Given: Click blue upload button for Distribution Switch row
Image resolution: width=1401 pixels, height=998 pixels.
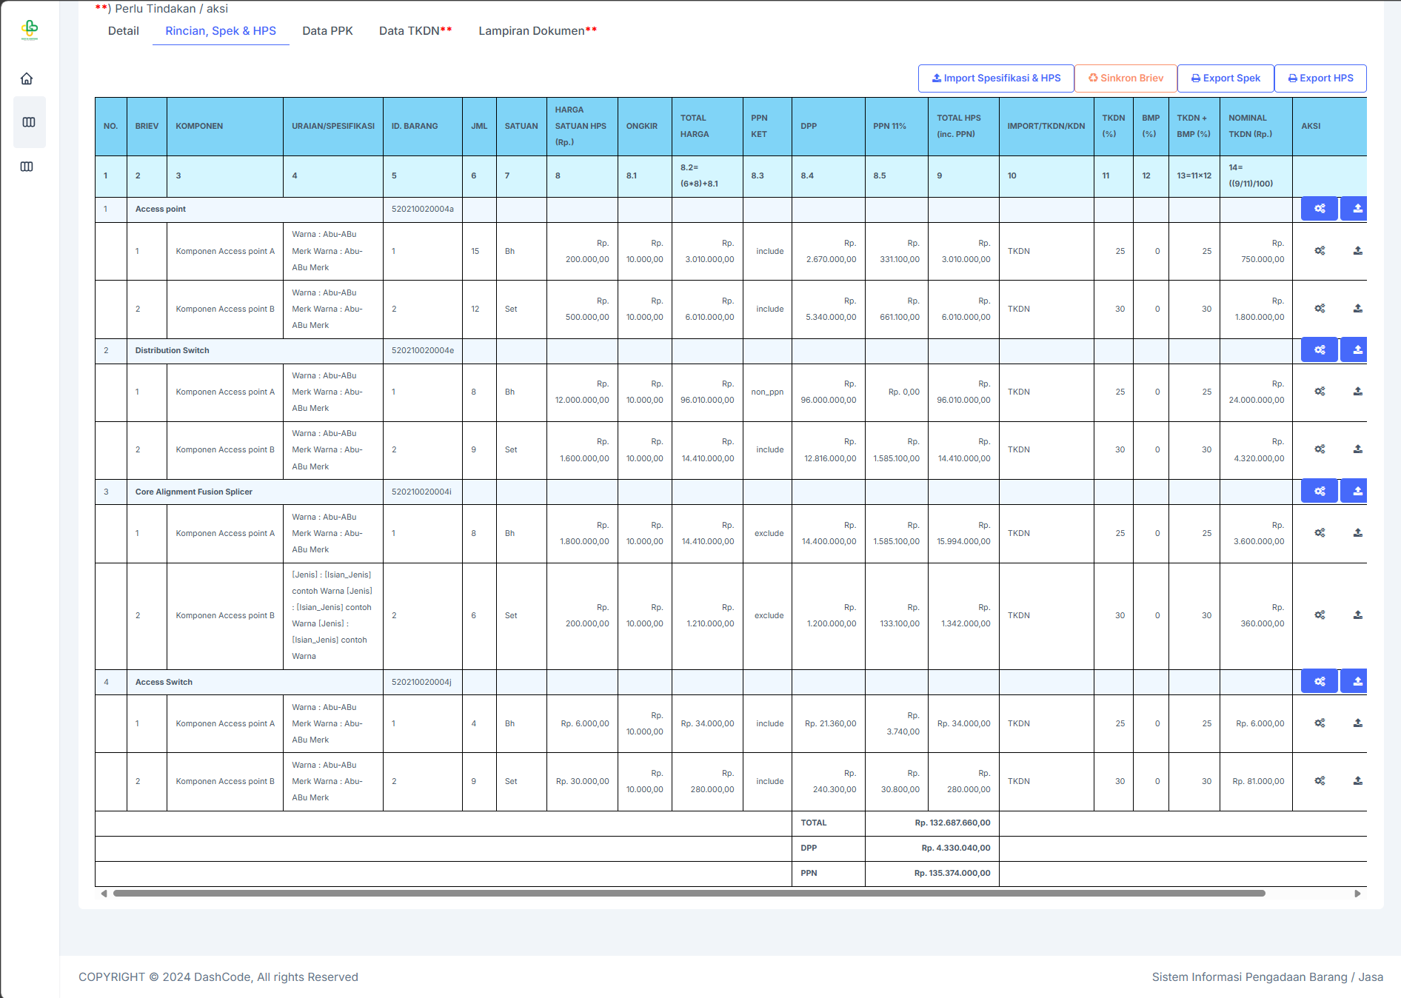Looking at the screenshot, I should point(1357,350).
